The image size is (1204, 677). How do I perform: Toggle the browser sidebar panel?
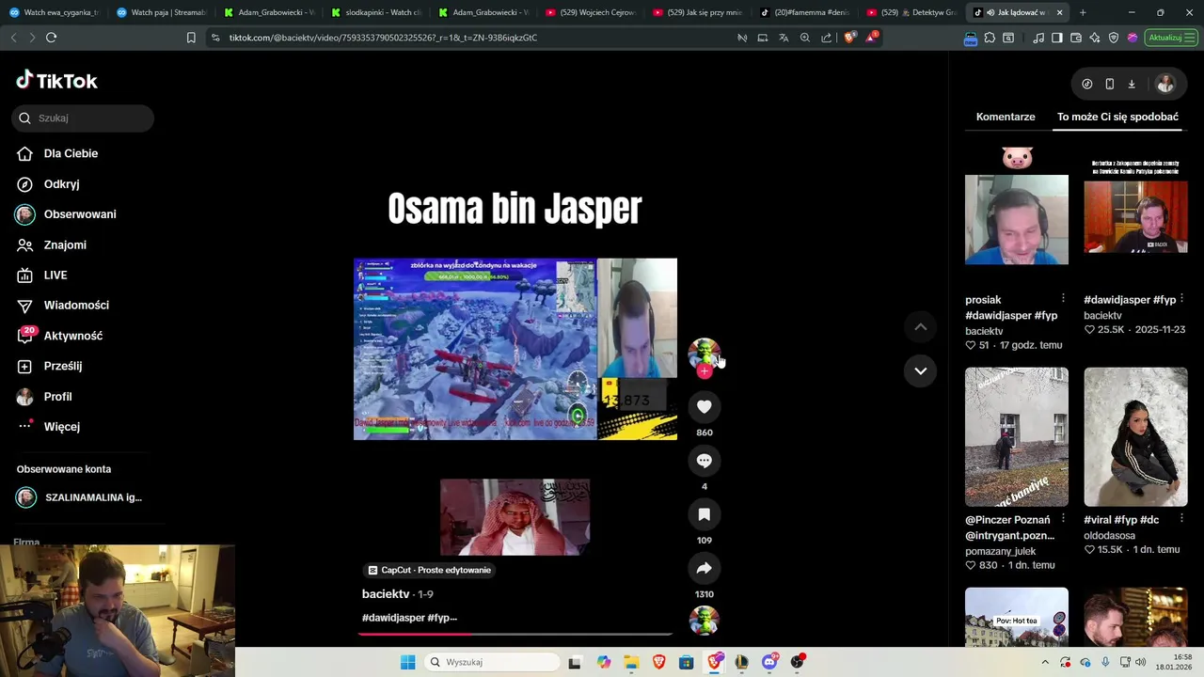coord(1056,38)
